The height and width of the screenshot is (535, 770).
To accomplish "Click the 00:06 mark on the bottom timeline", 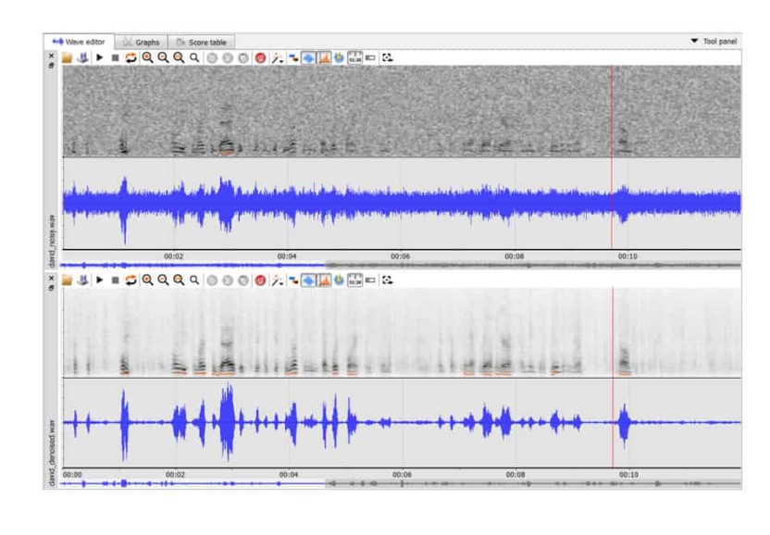I will (401, 475).
